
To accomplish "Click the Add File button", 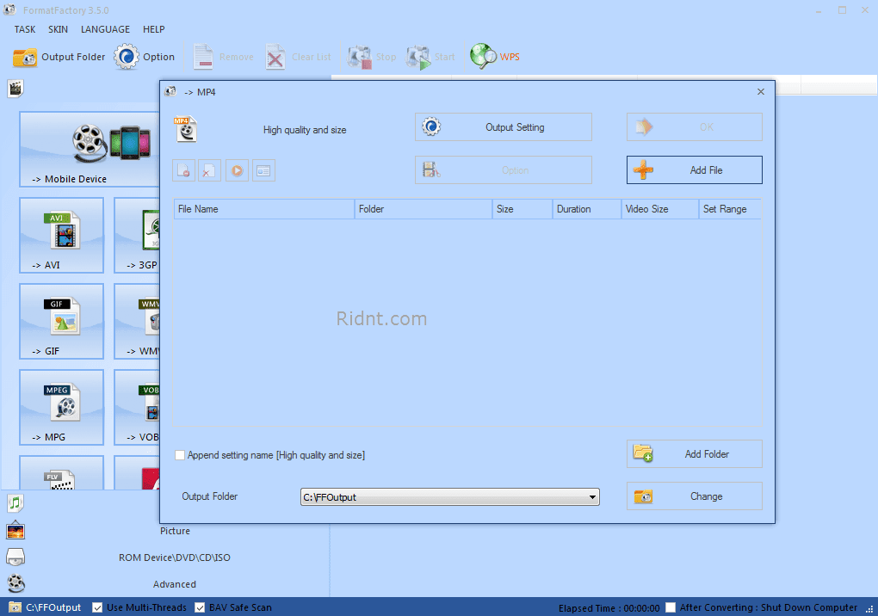I will click(695, 170).
